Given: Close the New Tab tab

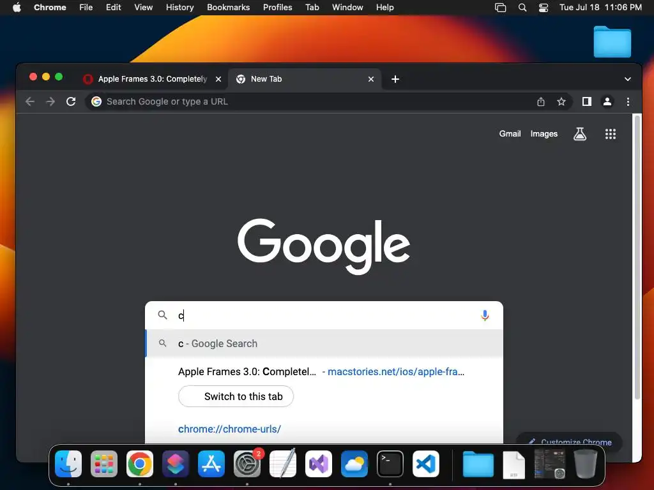Looking at the screenshot, I should pyautogui.click(x=371, y=79).
